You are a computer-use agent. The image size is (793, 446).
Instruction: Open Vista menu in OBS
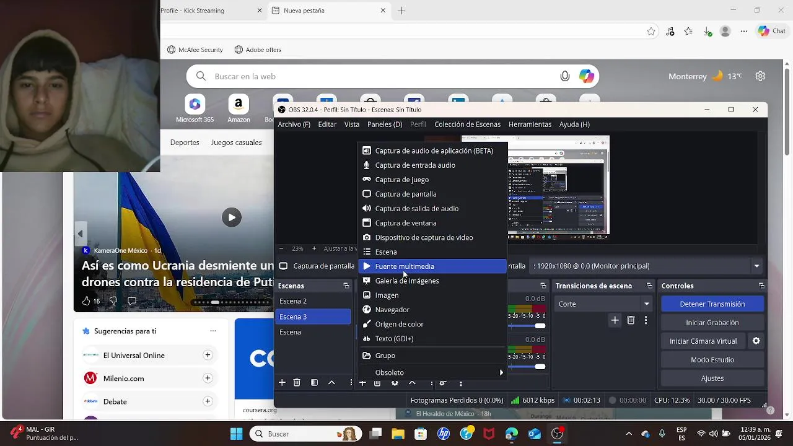pyautogui.click(x=352, y=125)
